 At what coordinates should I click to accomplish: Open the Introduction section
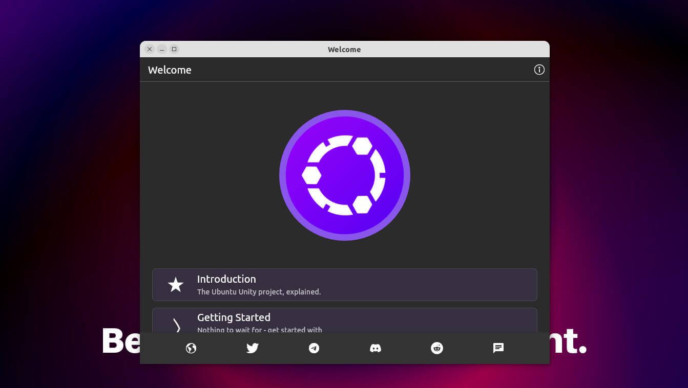pos(226,279)
